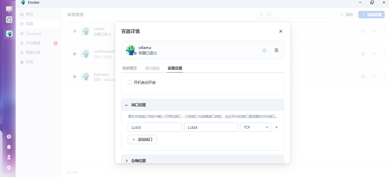The width and height of the screenshot is (389, 177).
Task: Start ollama with the dialog power icon
Action: (x=264, y=50)
